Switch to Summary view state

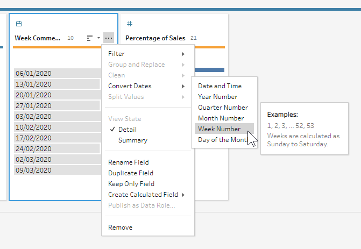(x=132, y=140)
